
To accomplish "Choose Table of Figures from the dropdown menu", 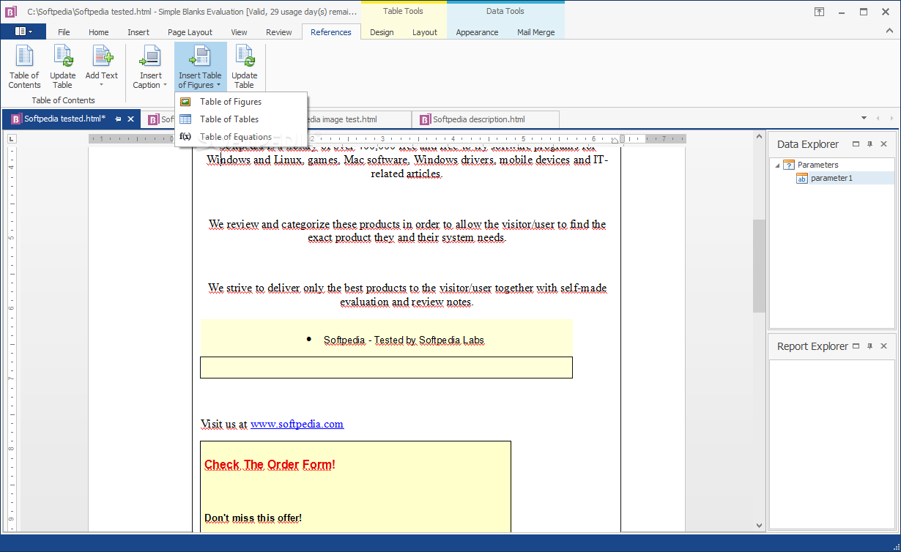I will coord(241,102).
